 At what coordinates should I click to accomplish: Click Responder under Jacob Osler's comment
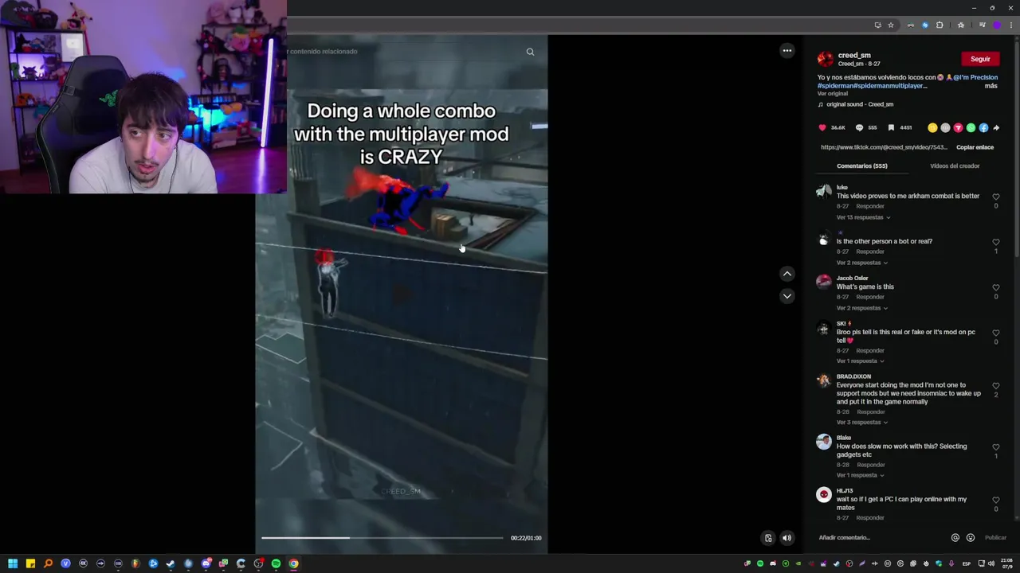coord(870,297)
